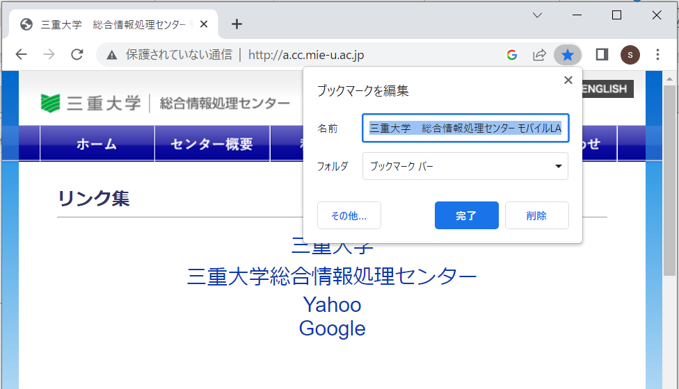Open the side panel icon

[x=602, y=54]
